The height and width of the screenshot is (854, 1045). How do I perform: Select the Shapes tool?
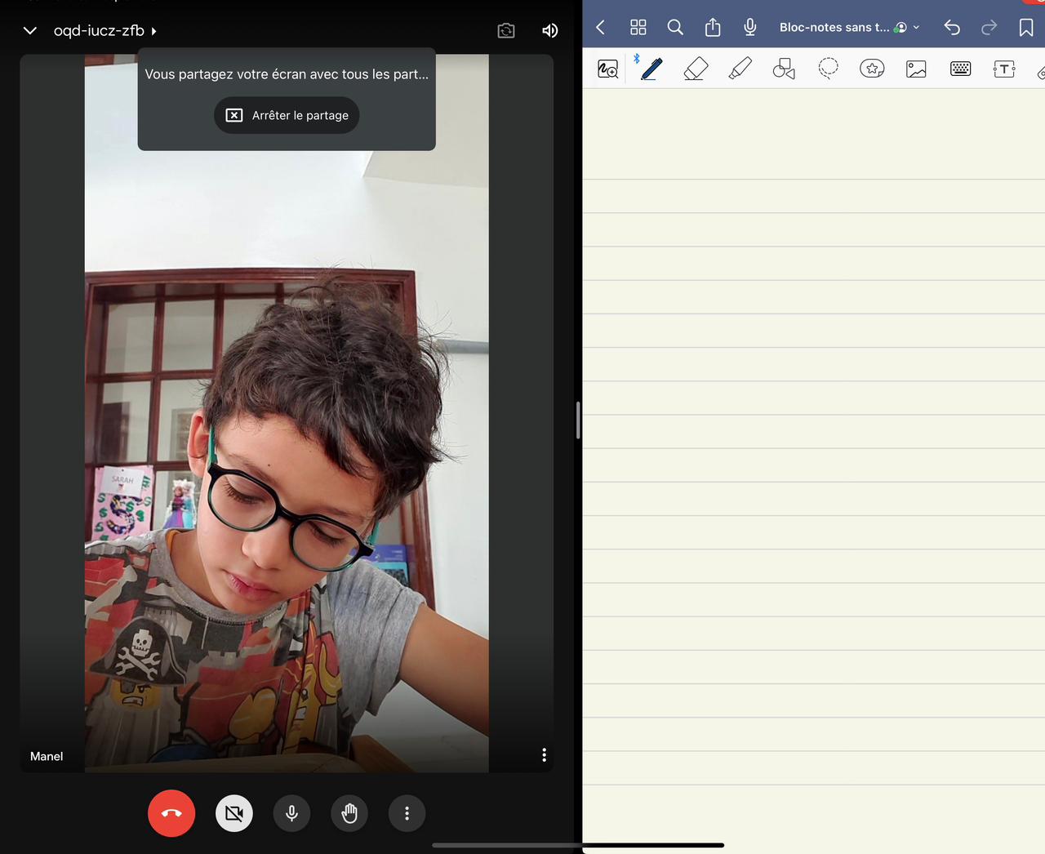[x=784, y=69]
